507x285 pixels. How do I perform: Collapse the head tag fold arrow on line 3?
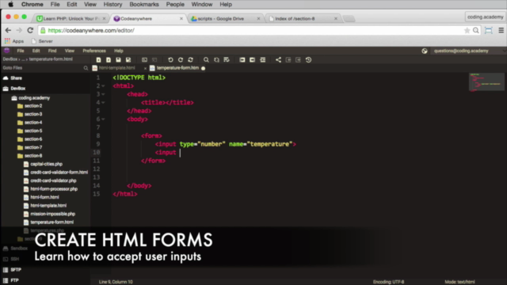(103, 94)
